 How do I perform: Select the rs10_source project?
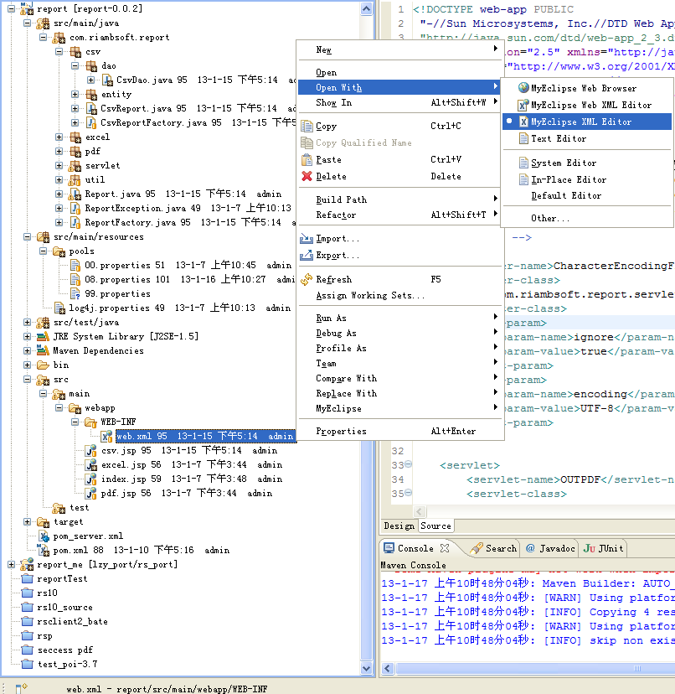(x=64, y=607)
